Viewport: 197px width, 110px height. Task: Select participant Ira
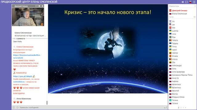click(173, 21)
